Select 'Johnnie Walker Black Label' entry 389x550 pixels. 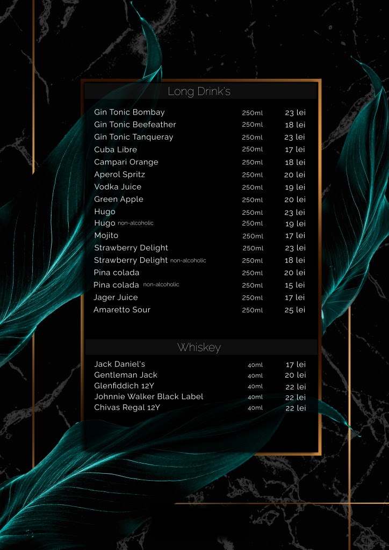point(149,397)
